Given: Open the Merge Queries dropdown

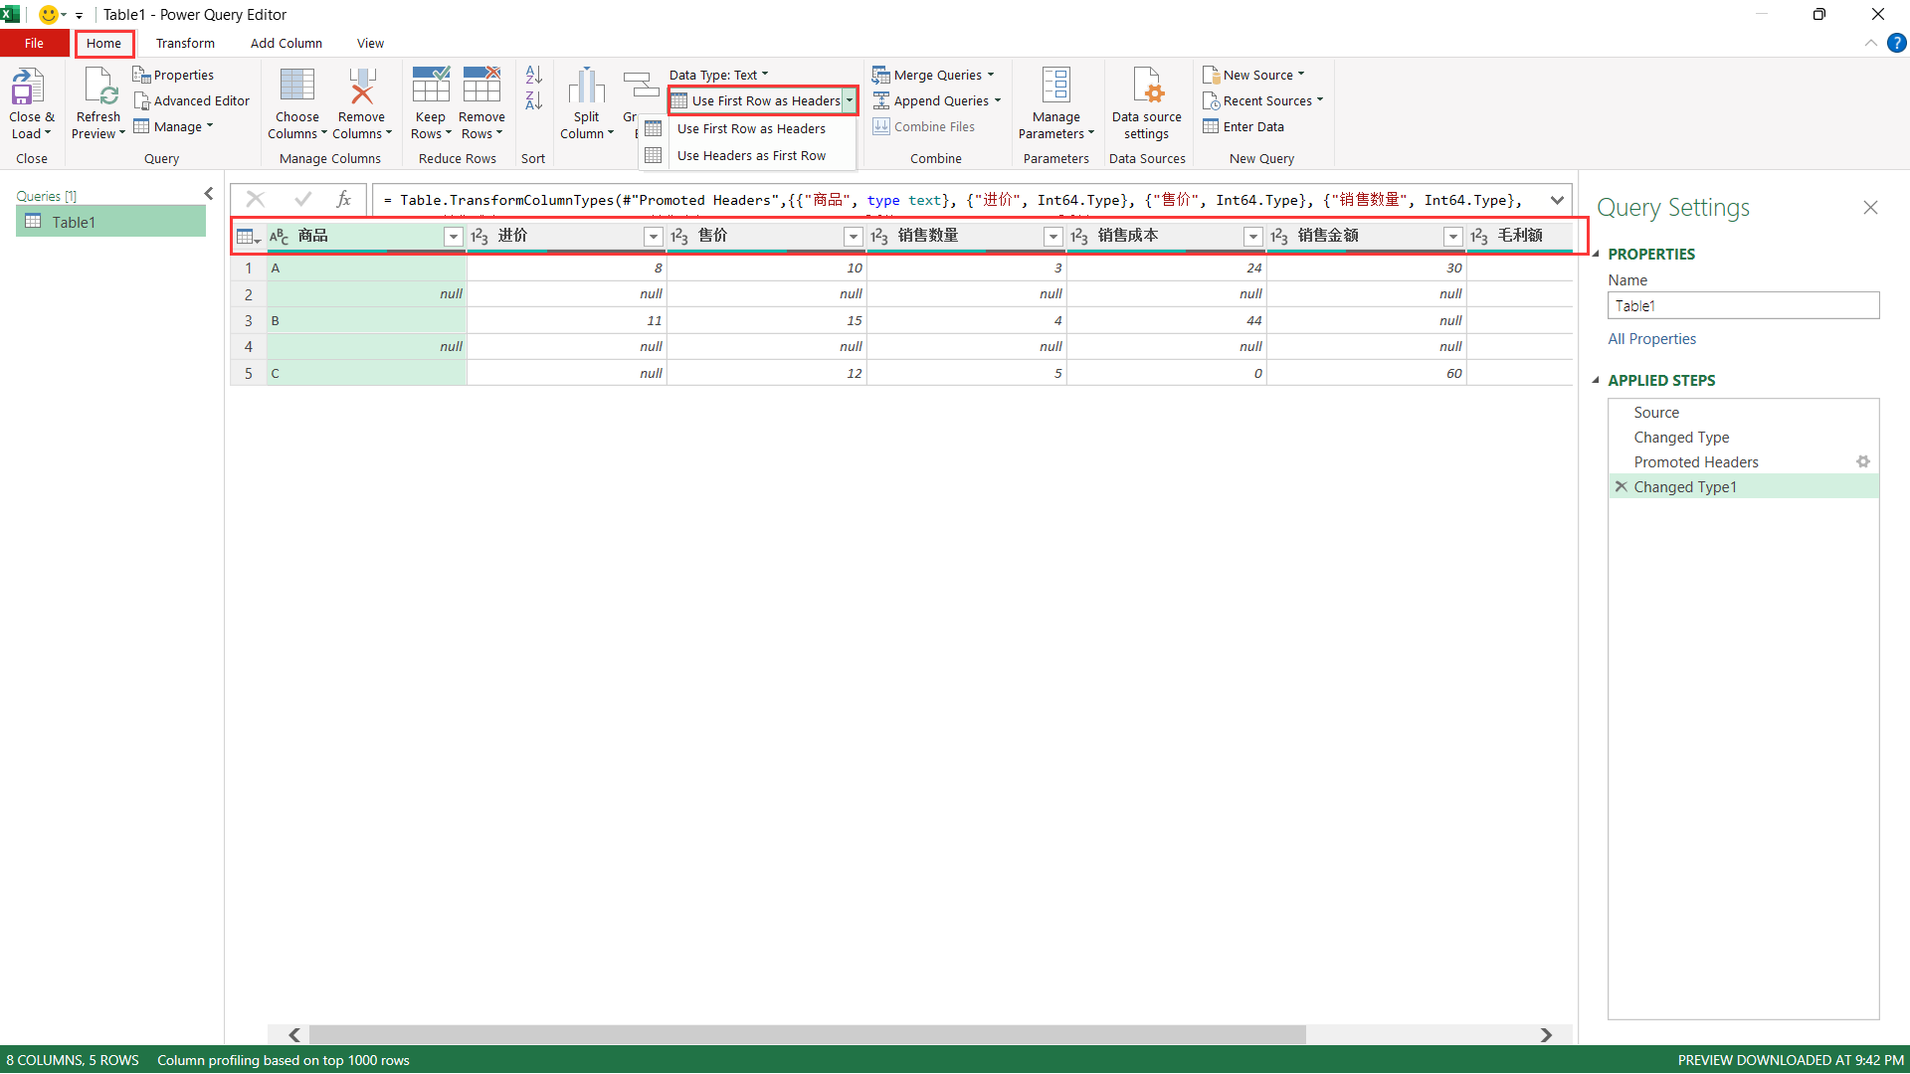Looking at the screenshot, I should coord(991,75).
